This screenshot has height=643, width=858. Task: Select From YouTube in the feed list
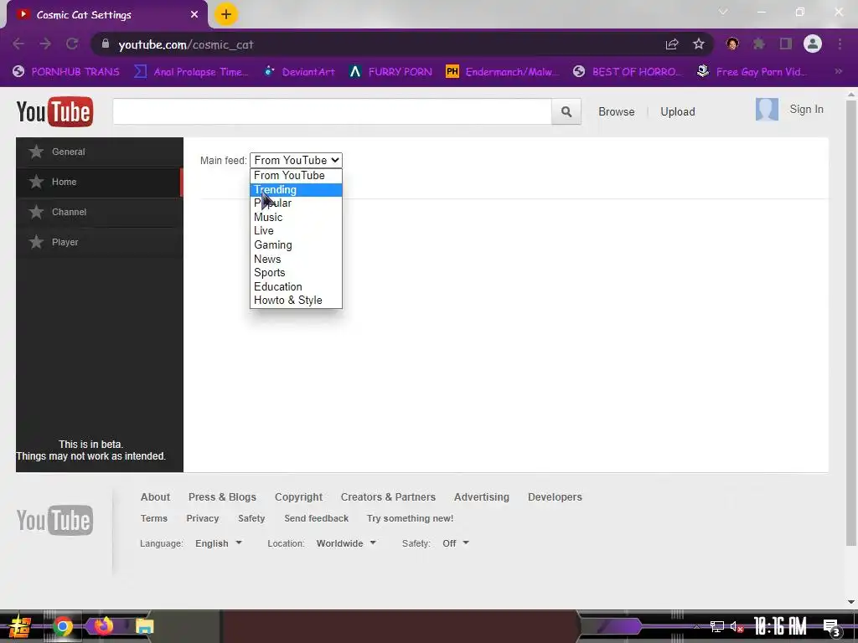(x=296, y=176)
